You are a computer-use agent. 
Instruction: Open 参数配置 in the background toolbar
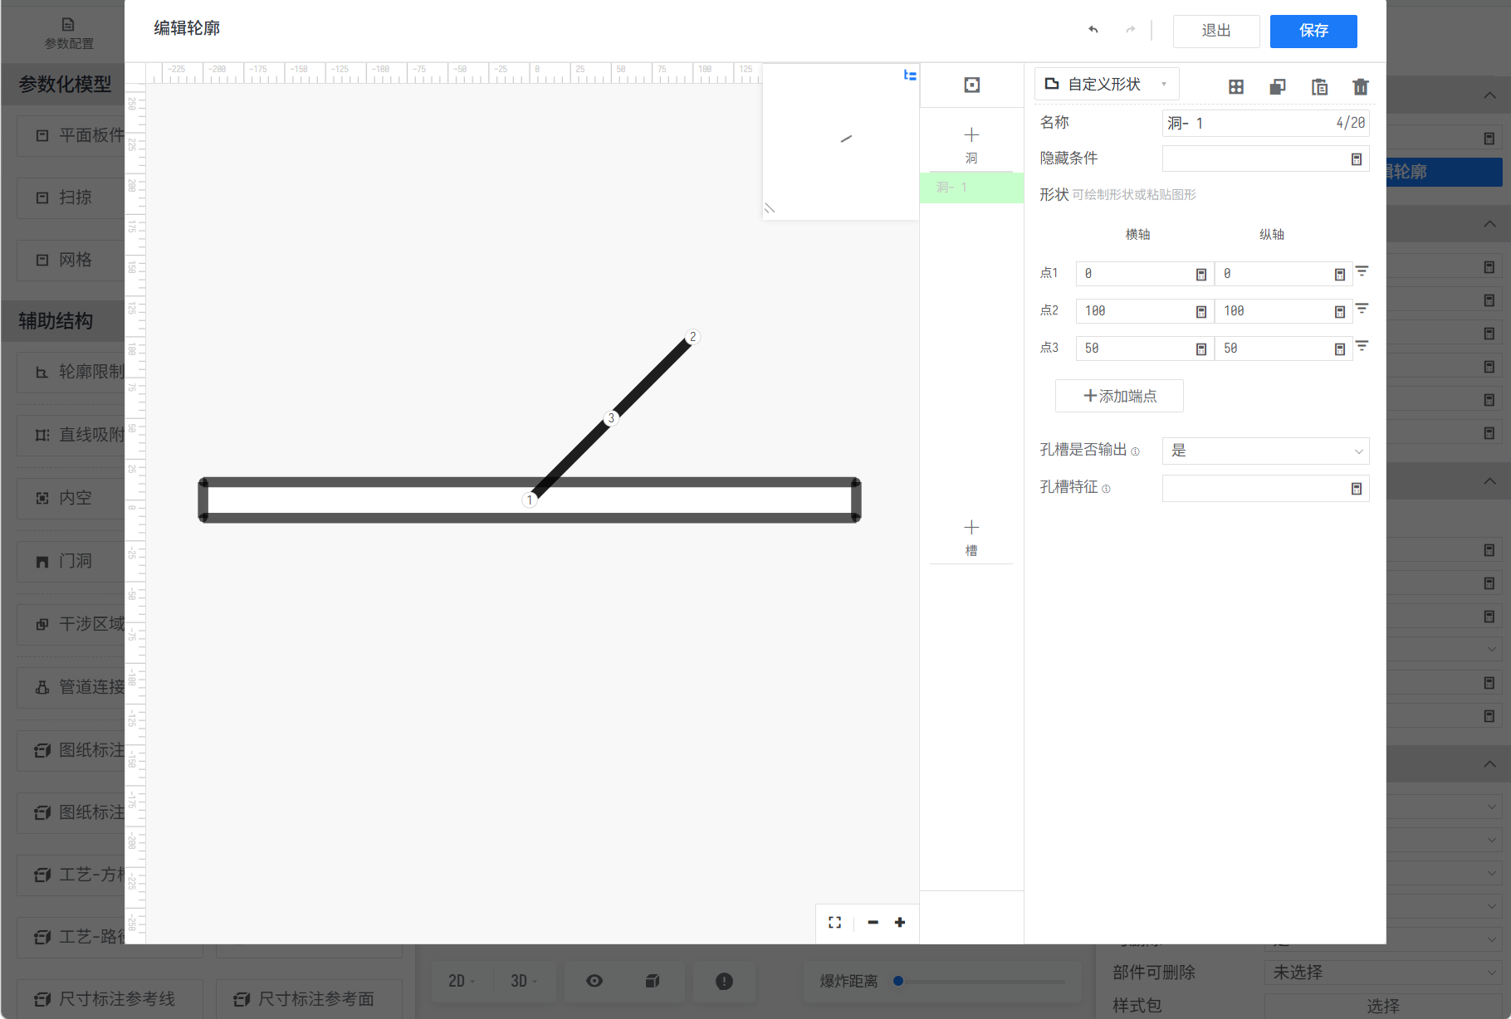pos(69,33)
